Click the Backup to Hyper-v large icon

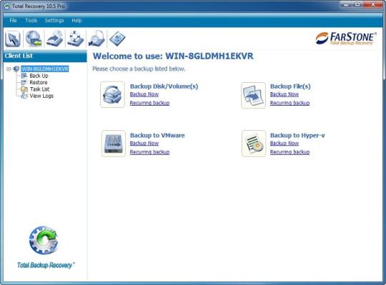click(254, 144)
